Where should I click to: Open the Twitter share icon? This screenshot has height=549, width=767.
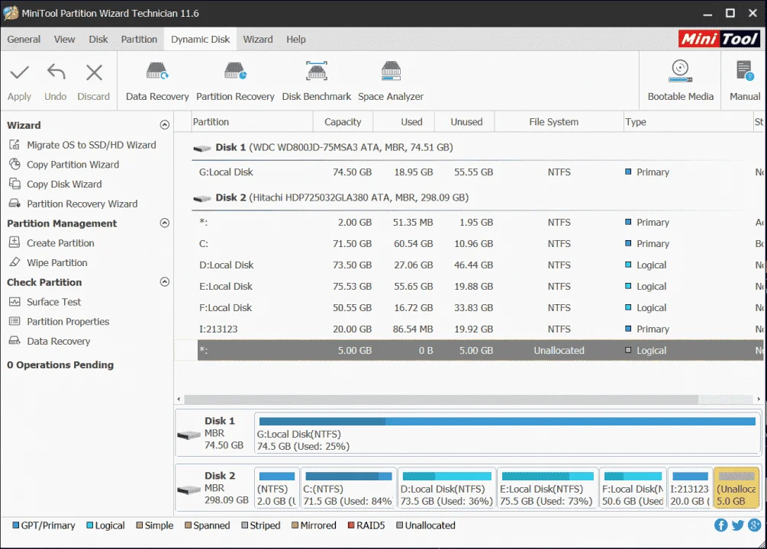click(738, 525)
